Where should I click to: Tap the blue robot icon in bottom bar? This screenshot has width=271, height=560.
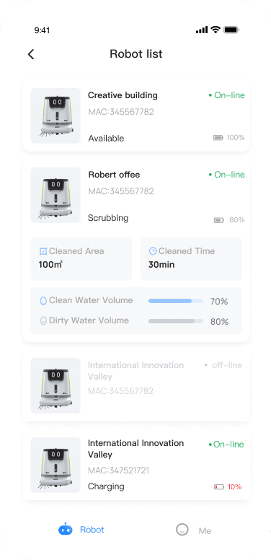pyautogui.click(x=66, y=529)
